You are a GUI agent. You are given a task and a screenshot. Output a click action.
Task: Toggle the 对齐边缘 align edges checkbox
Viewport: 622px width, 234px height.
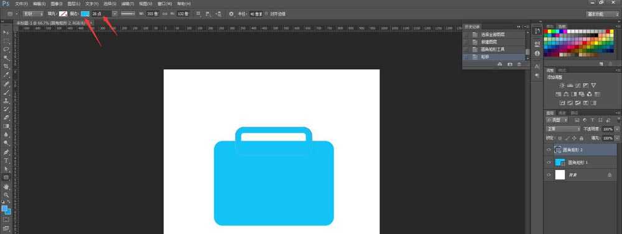(x=266, y=14)
